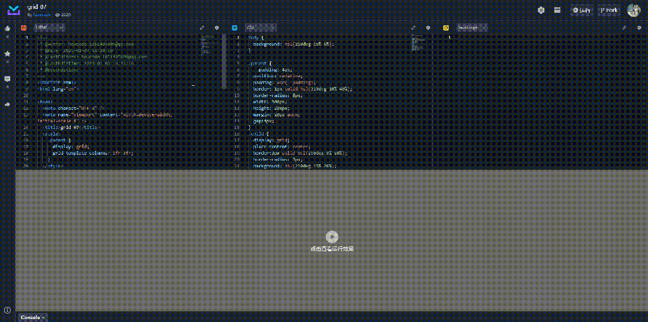648x322 pixels.
Task: Open JavaScript panel settings gear
Action: [640, 28]
